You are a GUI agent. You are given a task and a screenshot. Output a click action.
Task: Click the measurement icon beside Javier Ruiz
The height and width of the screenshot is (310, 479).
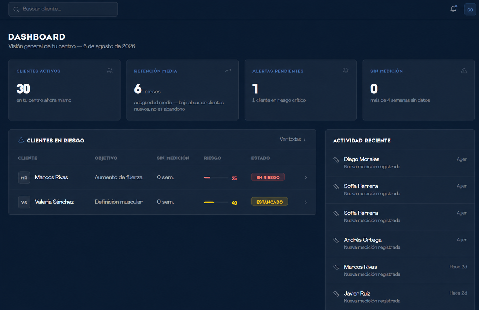coord(336,294)
